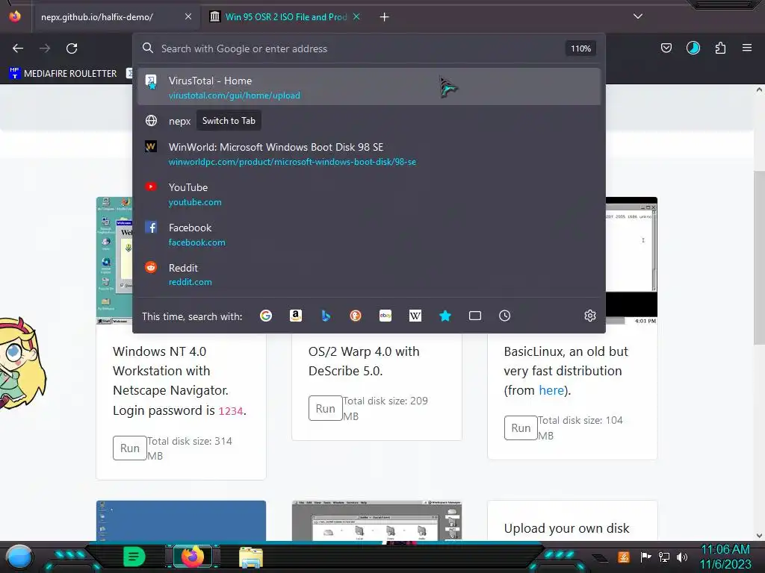765x573 pixels.
Task: Open the 'here' link in BasicLinux card
Action: point(551,390)
